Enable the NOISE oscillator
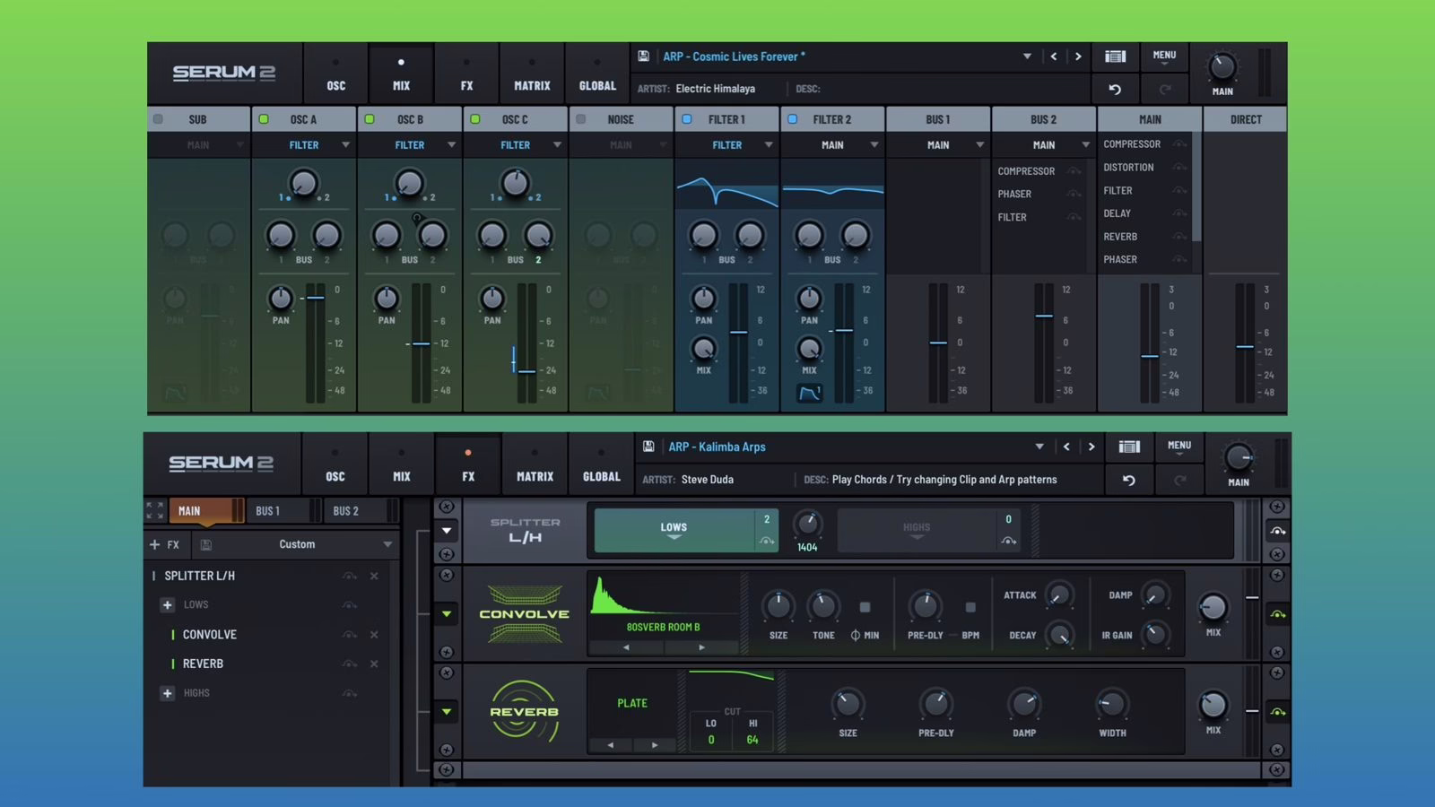The image size is (1435, 807). click(580, 119)
